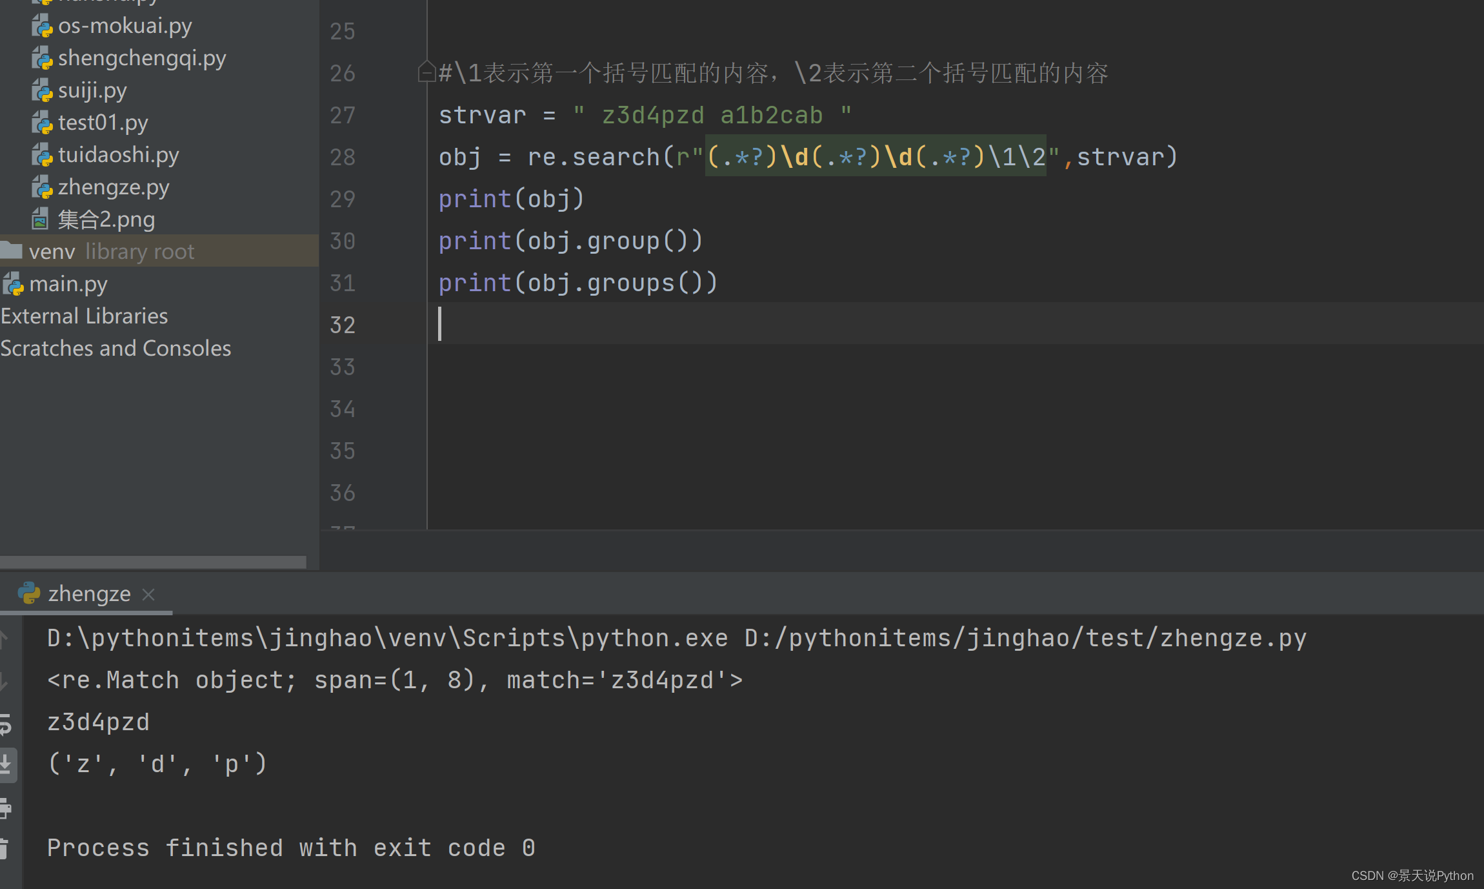Click the python.exe command path in the console
The width and height of the screenshot is (1484, 889).
(387, 639)
